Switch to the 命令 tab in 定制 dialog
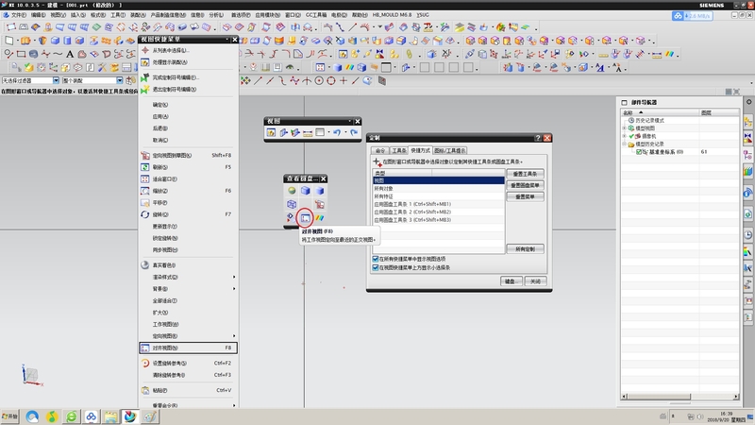Viewport: 755px width, 425px height. coord(379,150)
